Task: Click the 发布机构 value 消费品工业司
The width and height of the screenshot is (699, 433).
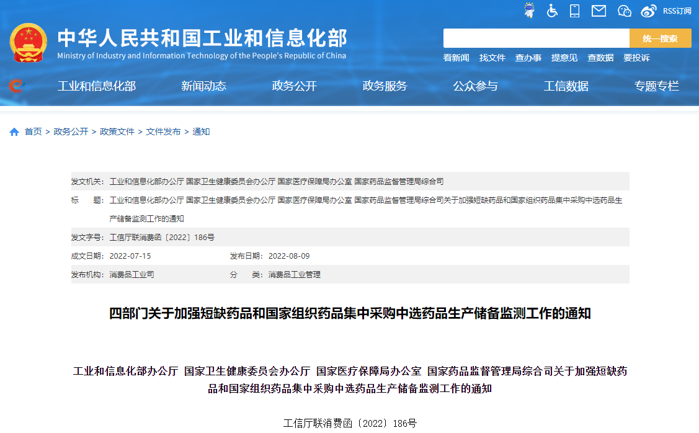Action: point(131,275)
